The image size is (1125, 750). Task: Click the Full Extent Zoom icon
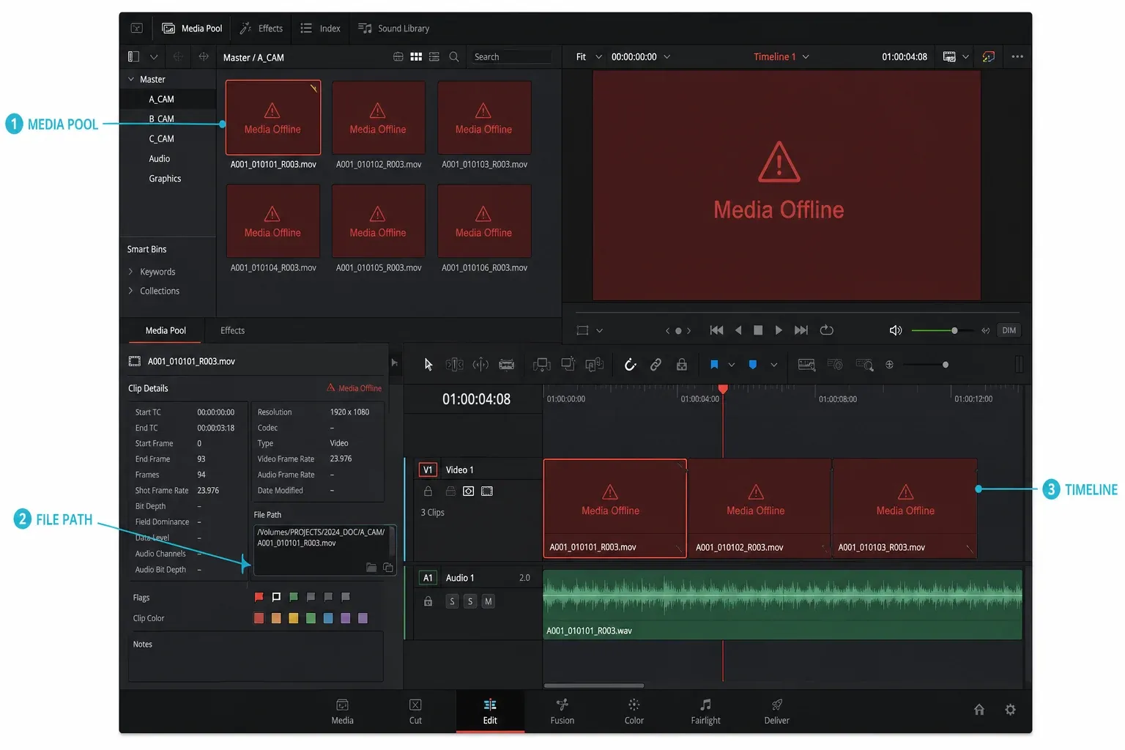(x=806, y=364)
